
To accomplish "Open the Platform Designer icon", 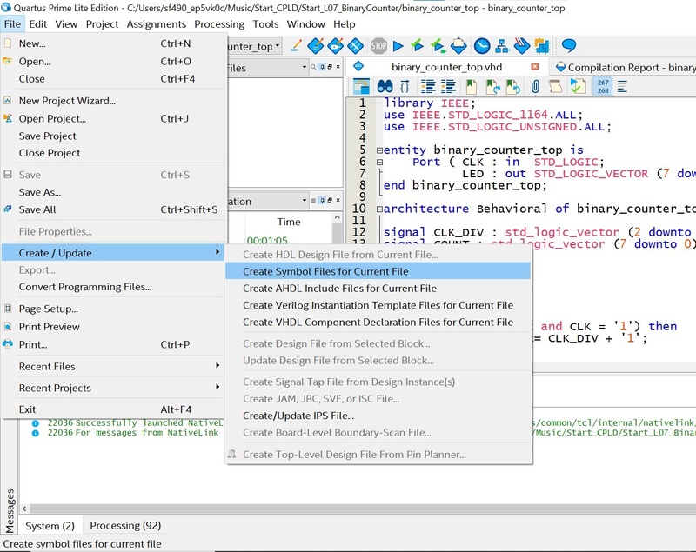I will pyautogui.click(x=541, y=46).
